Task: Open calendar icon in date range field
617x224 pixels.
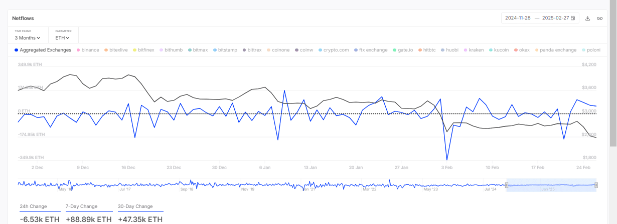Action: [573, 18]
